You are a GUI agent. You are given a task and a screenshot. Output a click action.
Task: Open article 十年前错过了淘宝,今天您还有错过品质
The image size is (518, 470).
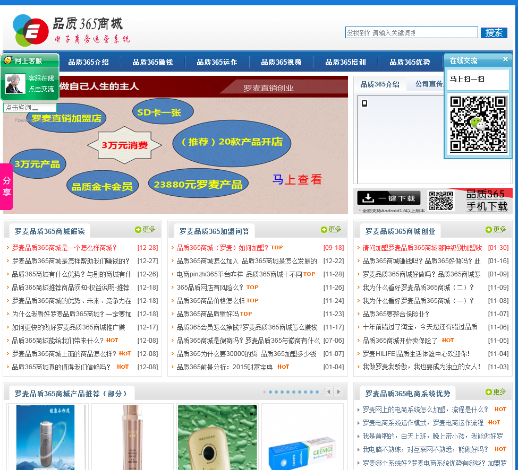pos(420,327)
